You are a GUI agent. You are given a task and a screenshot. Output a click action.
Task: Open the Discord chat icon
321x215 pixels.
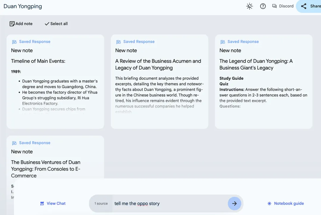[x=274, y=6]
